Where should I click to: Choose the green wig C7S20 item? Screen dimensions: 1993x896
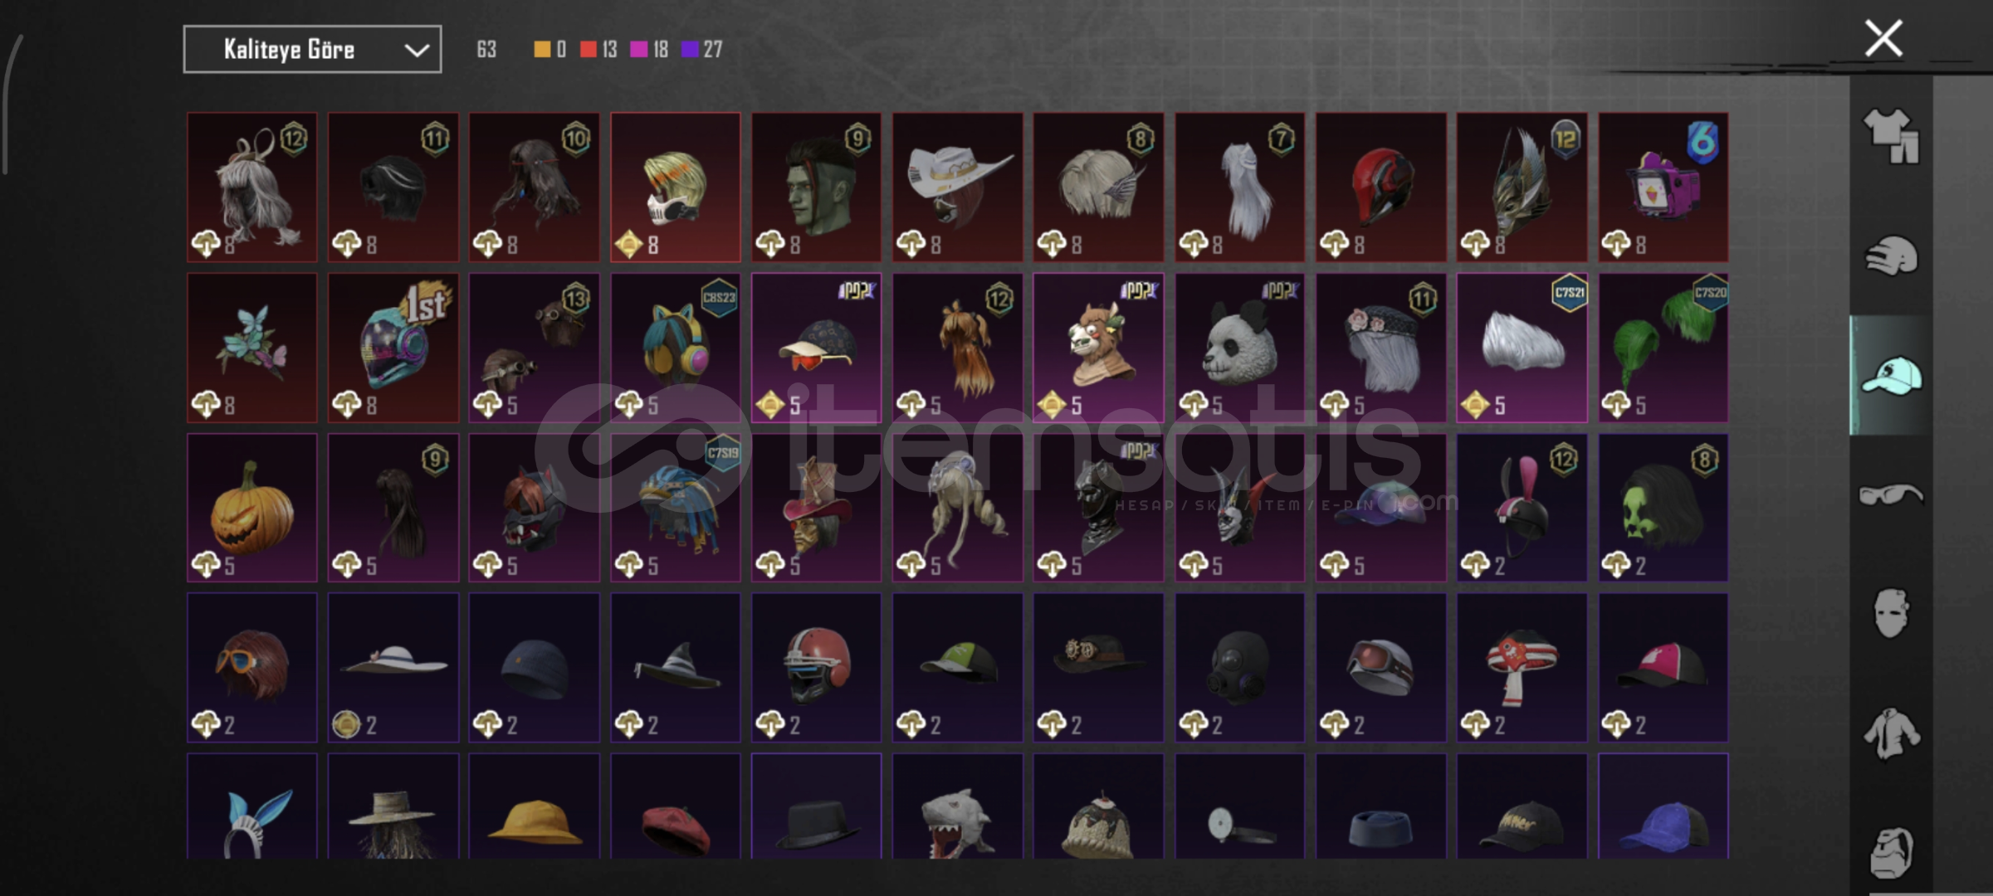pos(1663,348)
